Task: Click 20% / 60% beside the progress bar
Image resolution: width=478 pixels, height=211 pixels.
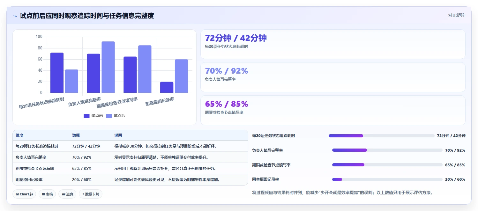Action: pos(455,179)
